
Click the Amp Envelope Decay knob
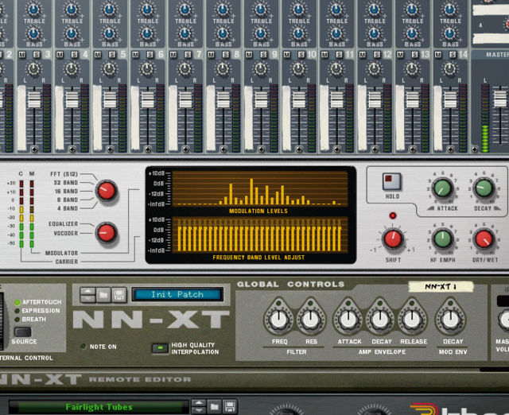point(380,320)
